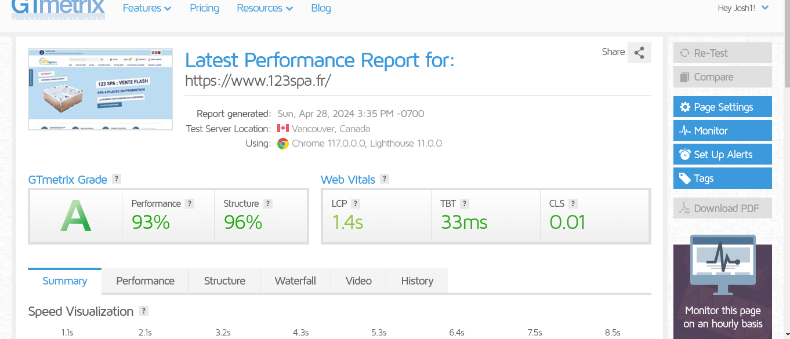790x339 pixels.
Task: Open help for Speed Visualization
Action: coord(144,311)
